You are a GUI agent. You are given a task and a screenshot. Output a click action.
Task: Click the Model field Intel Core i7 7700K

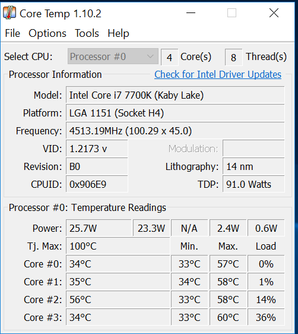point(175,95)
